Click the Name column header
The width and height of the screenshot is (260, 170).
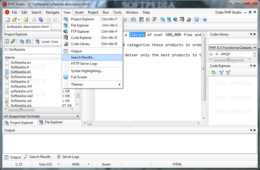[x=32, y=57]
